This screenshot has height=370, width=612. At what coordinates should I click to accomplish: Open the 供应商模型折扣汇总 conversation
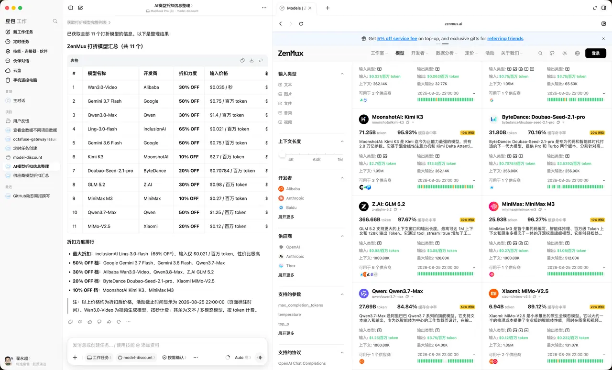[x=31, y=176]
